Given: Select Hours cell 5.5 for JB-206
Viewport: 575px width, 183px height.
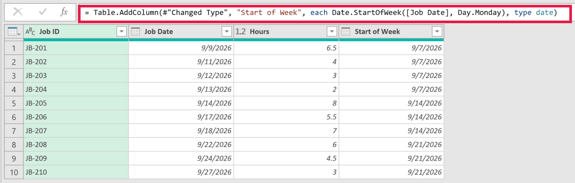Looking at the screenshot, I should pos(286,117).
